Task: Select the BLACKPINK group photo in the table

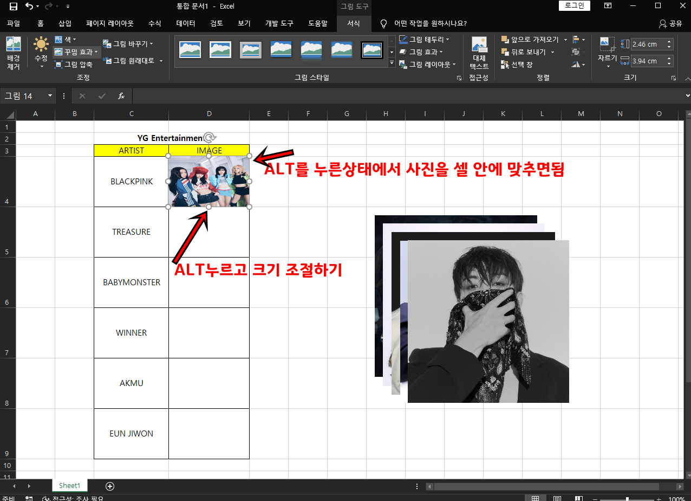Action: (x=209, y=182)
